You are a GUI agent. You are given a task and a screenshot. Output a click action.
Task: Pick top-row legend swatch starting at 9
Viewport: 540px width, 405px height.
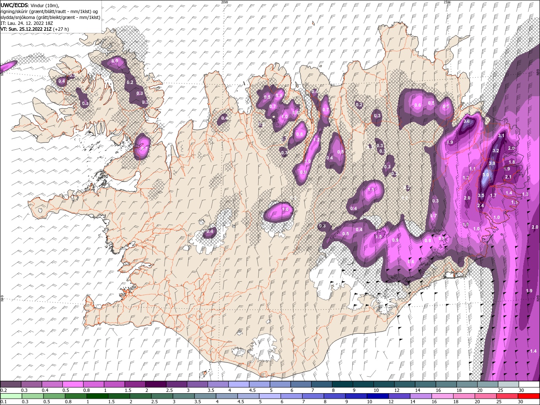363,384
